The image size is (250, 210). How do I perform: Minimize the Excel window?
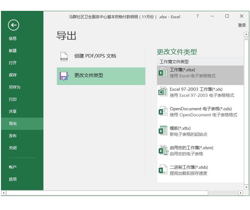[212, 16]
